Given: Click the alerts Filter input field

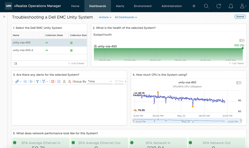Looking at the screenshot, I should pos(119,82).
